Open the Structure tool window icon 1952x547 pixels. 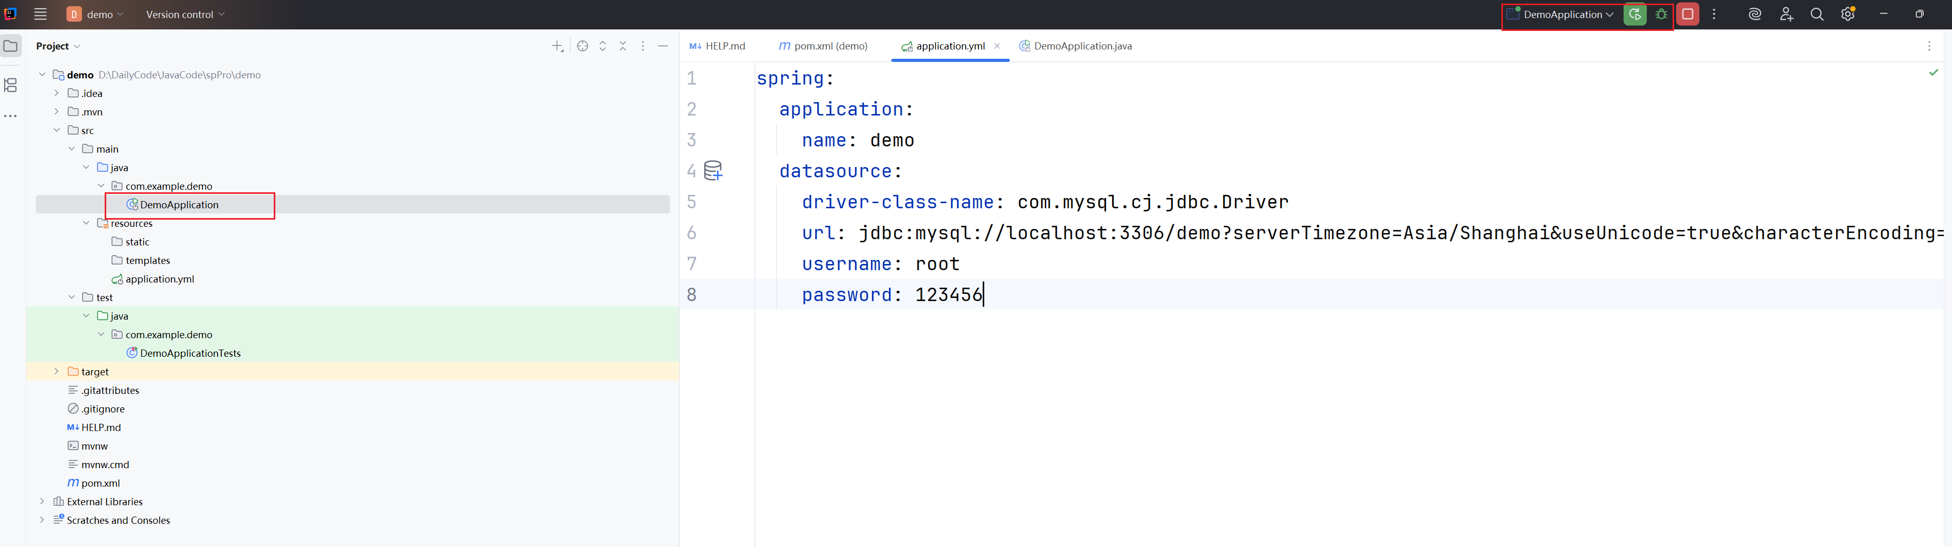pos(11,86)
